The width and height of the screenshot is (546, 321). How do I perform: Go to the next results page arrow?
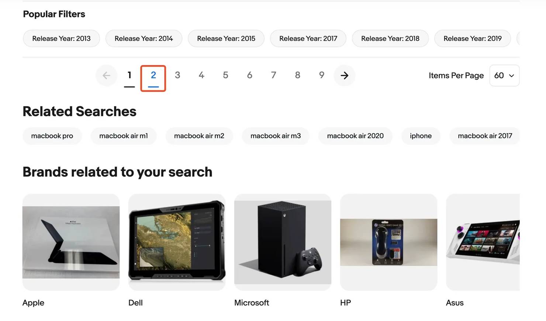pos(344,76)
